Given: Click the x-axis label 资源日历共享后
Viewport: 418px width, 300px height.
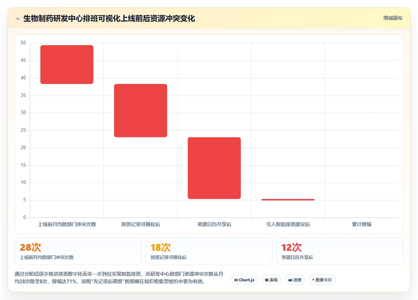Looking at the screenshot, I should coord(214,224).
